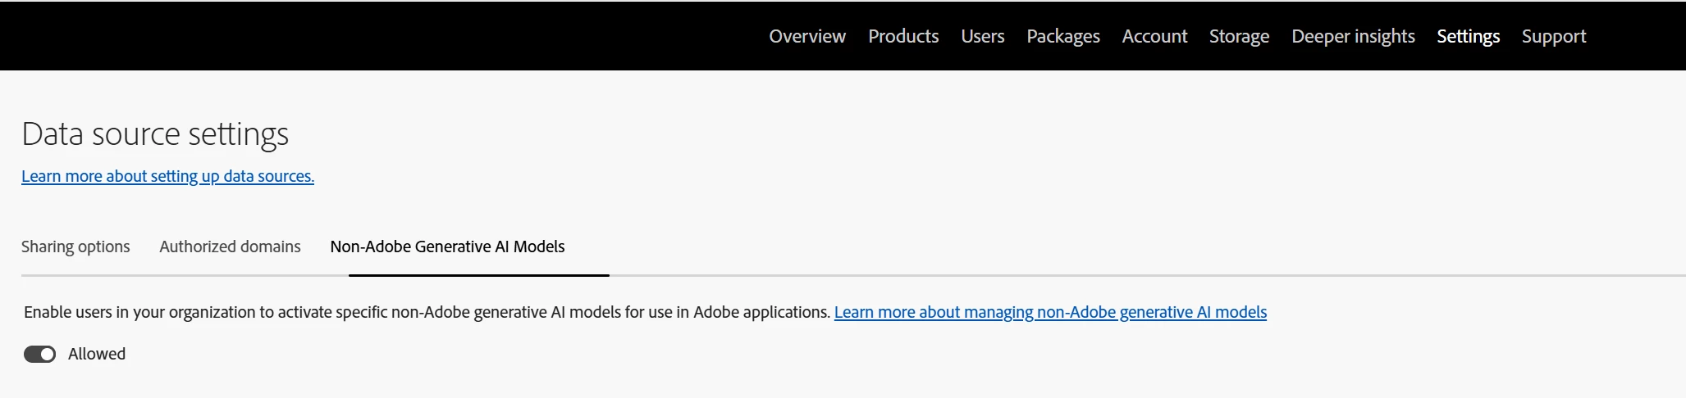This screenshot has width=1686, height=398.
Task: Open the setting up data sources link
Action: (167, 176)
